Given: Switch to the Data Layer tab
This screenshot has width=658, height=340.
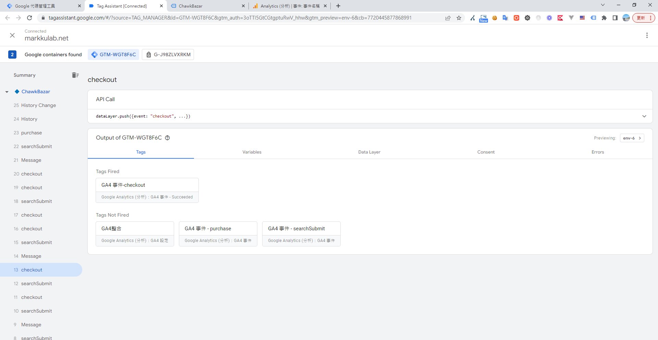Looking at the screenshot, I should pyautogui.click(x=369, y=152).
